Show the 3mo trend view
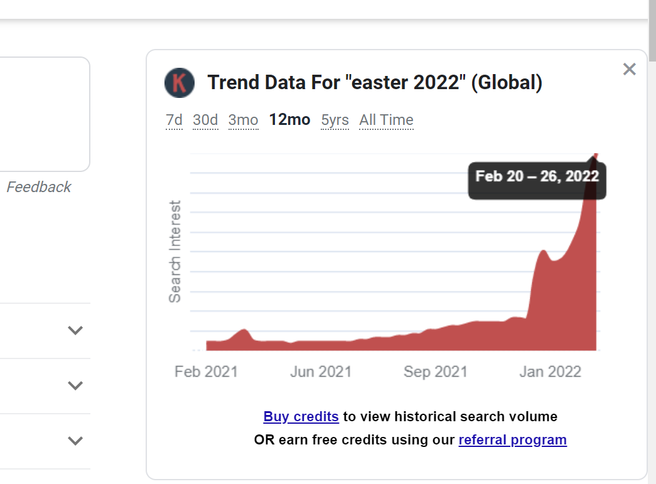 [243, 120]
